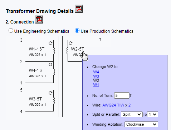Change W2 to W4 link
This screenshot has width=171, height=130.
[x=96, y=72]
